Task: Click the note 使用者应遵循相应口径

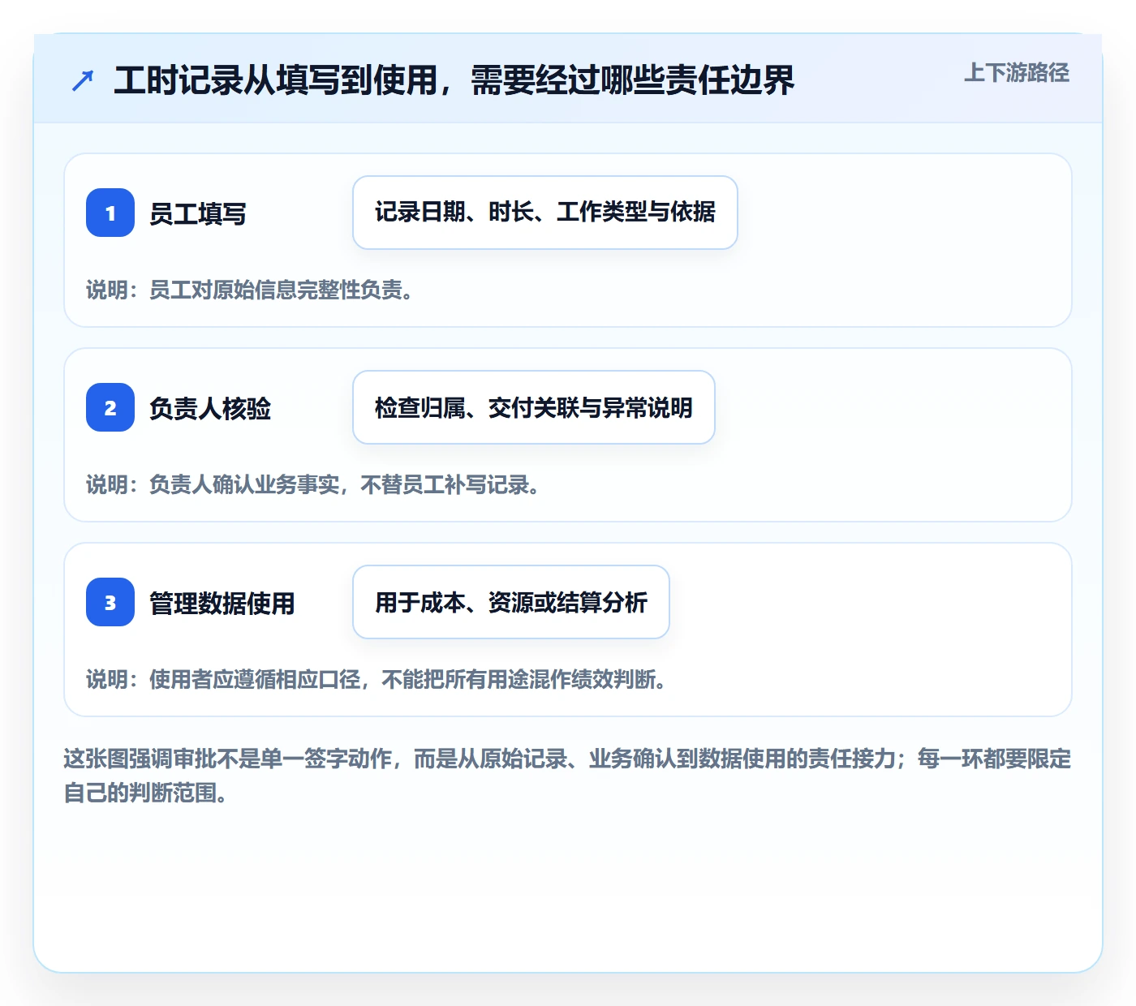Action: click(377, 679)
